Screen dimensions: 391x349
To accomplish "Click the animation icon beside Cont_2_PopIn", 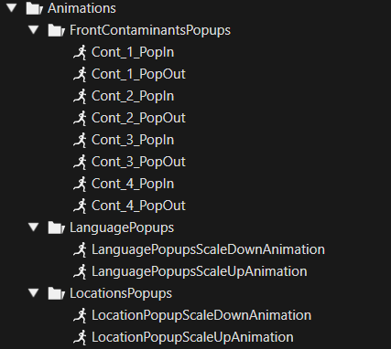I will (x=81, y=96).
